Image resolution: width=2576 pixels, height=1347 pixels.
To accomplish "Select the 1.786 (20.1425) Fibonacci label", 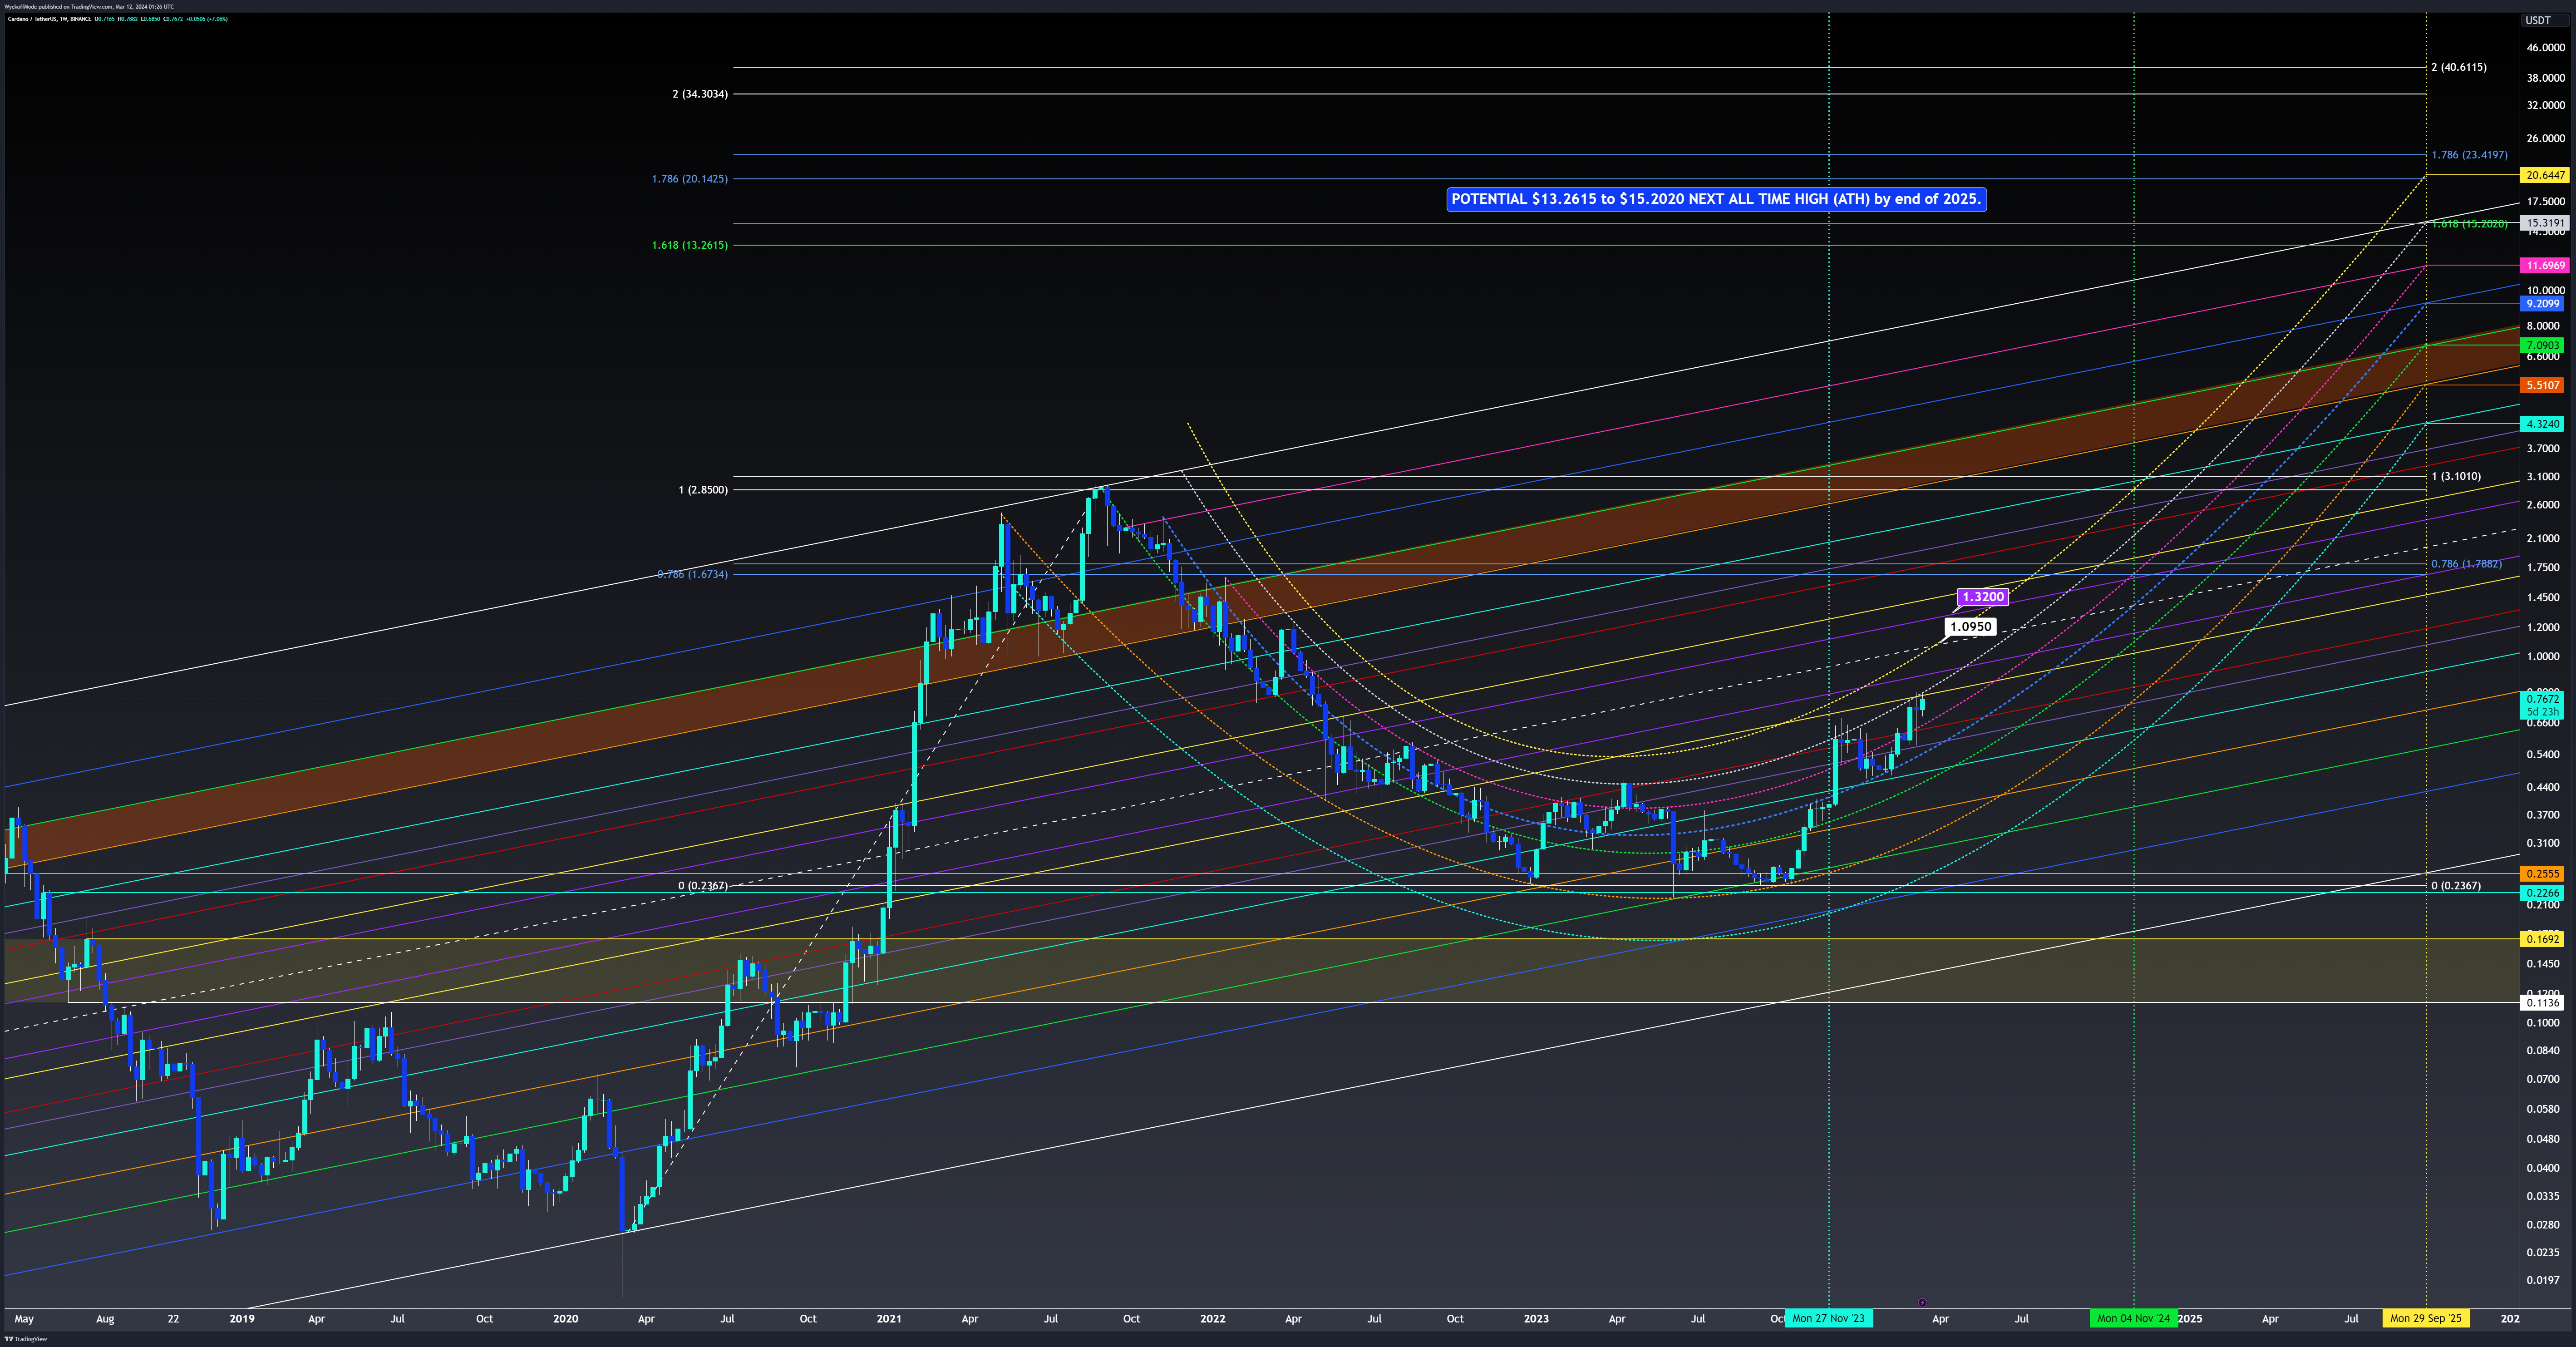I will tap(690, 179).
